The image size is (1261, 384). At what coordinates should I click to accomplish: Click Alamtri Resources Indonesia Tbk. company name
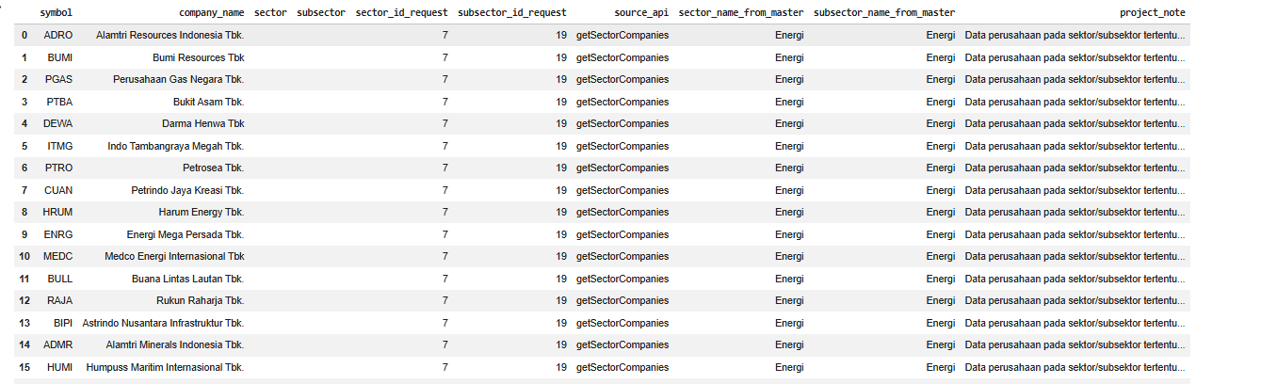tap(170, 35)
